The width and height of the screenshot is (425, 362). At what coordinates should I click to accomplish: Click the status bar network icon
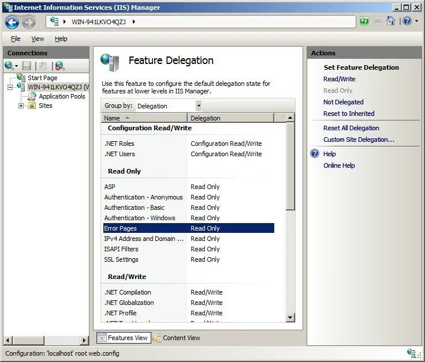click(411, 353)
